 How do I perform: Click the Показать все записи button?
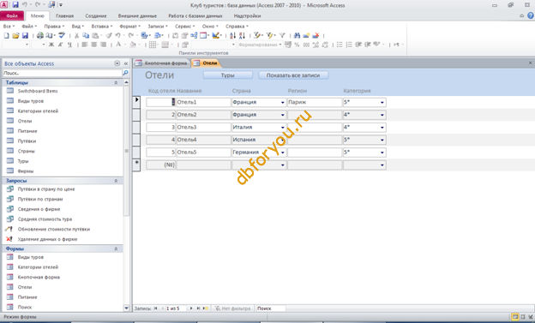pyautogui.click(x=293, y=75)
